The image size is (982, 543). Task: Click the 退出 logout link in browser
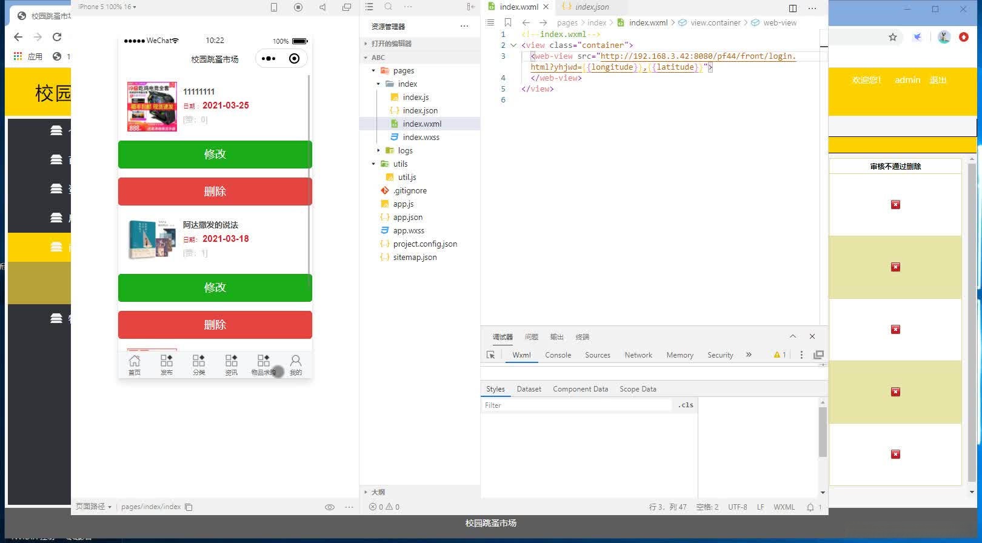click(x=938, y=80)
